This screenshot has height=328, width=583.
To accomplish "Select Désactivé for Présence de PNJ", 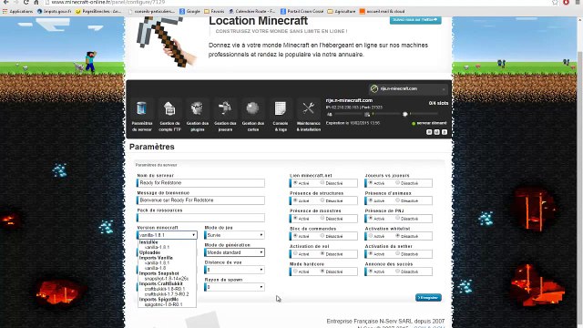I will tap(397, 219).
